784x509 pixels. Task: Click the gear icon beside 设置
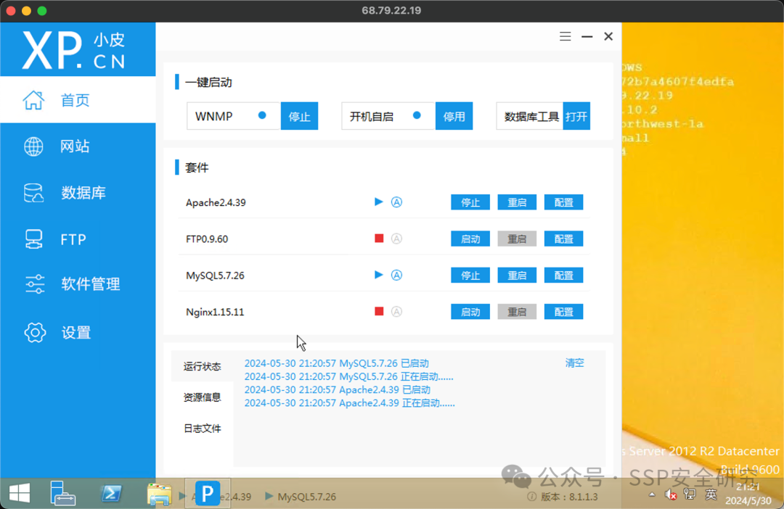point(35,332)
